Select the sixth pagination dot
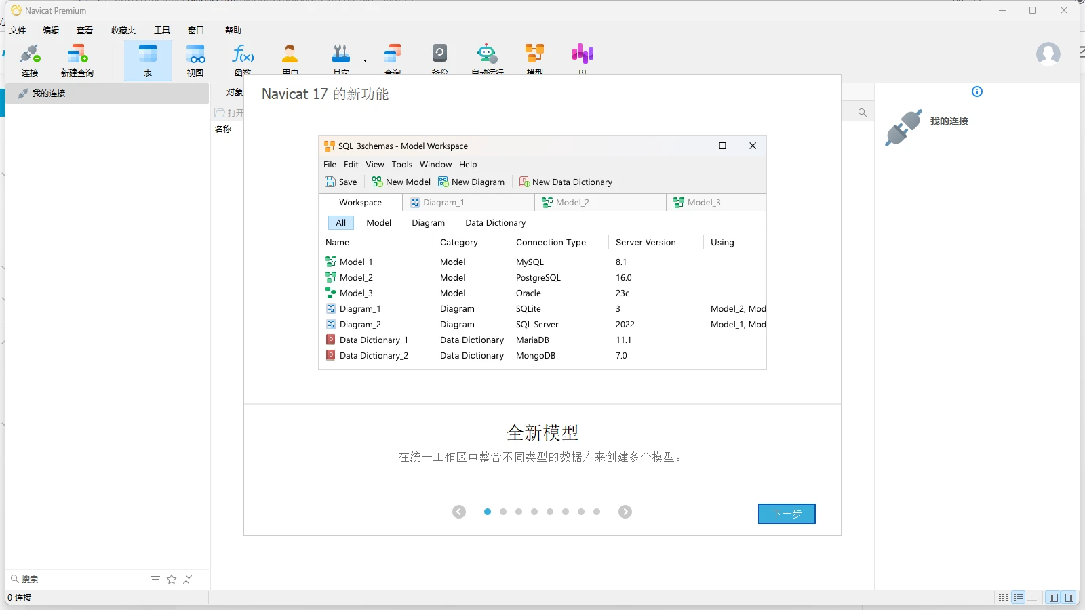This screenshot has width=1085, height=610. click(566, 512)
